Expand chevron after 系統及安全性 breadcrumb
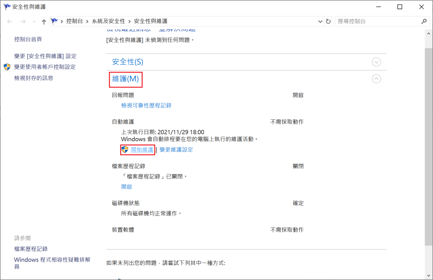 click(x=130, y=21)
